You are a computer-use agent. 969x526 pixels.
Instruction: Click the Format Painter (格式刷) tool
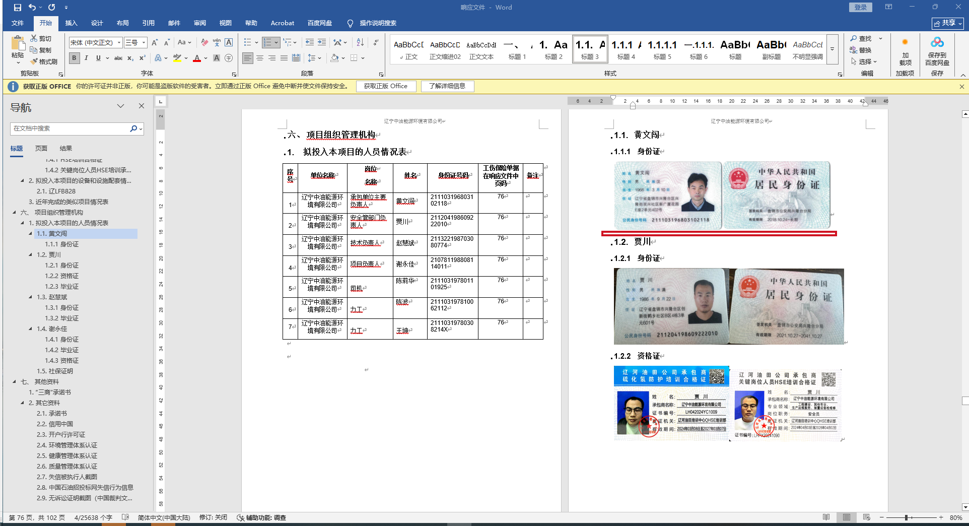pyautogui.click(x=44, y=61)
